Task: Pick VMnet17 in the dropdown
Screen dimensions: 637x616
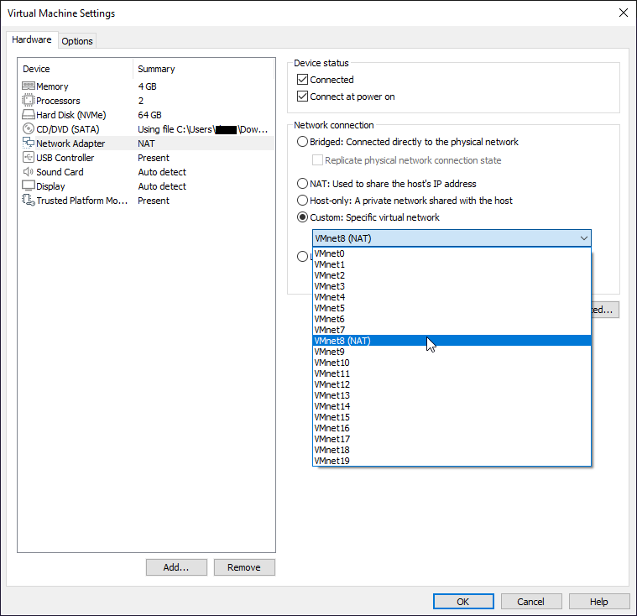Action: 452,439
